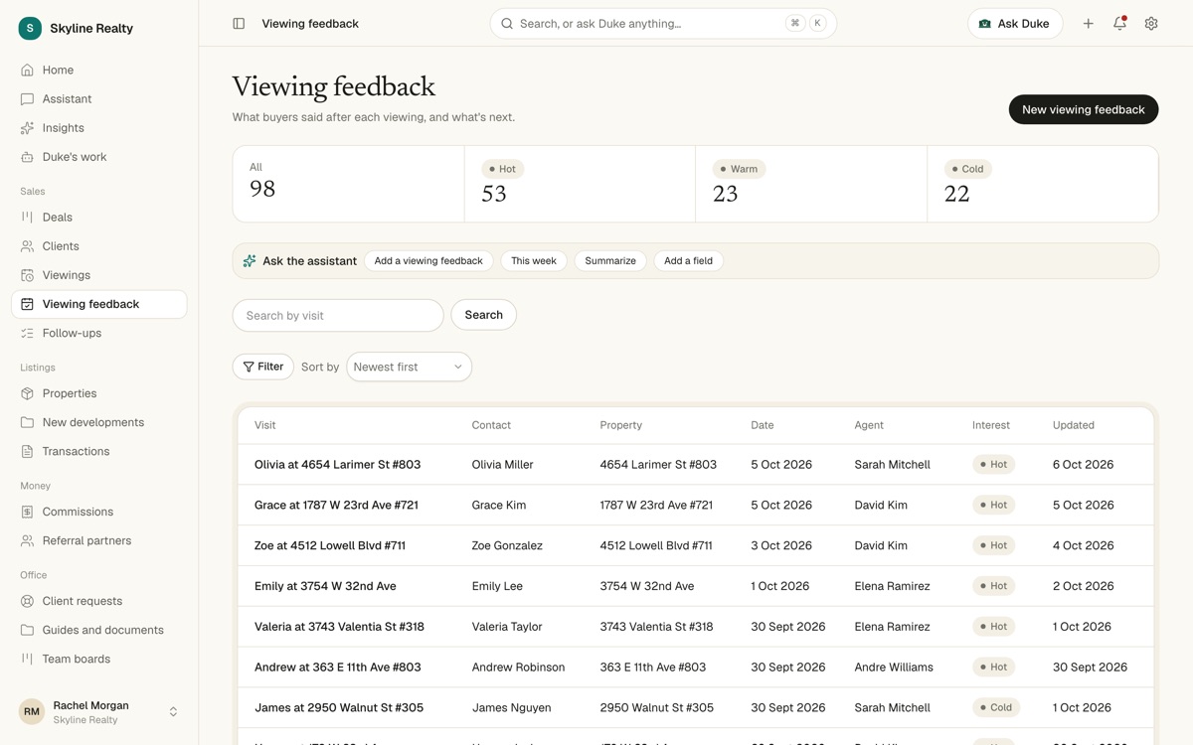Viewport: 1193px width, 745px height.
Task: Click agent Andre Williams cell
Action: coord(894,668)
